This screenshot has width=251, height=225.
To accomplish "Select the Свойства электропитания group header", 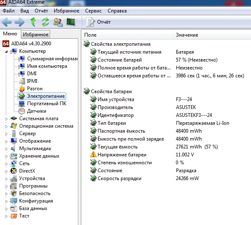I will [117, 44].
